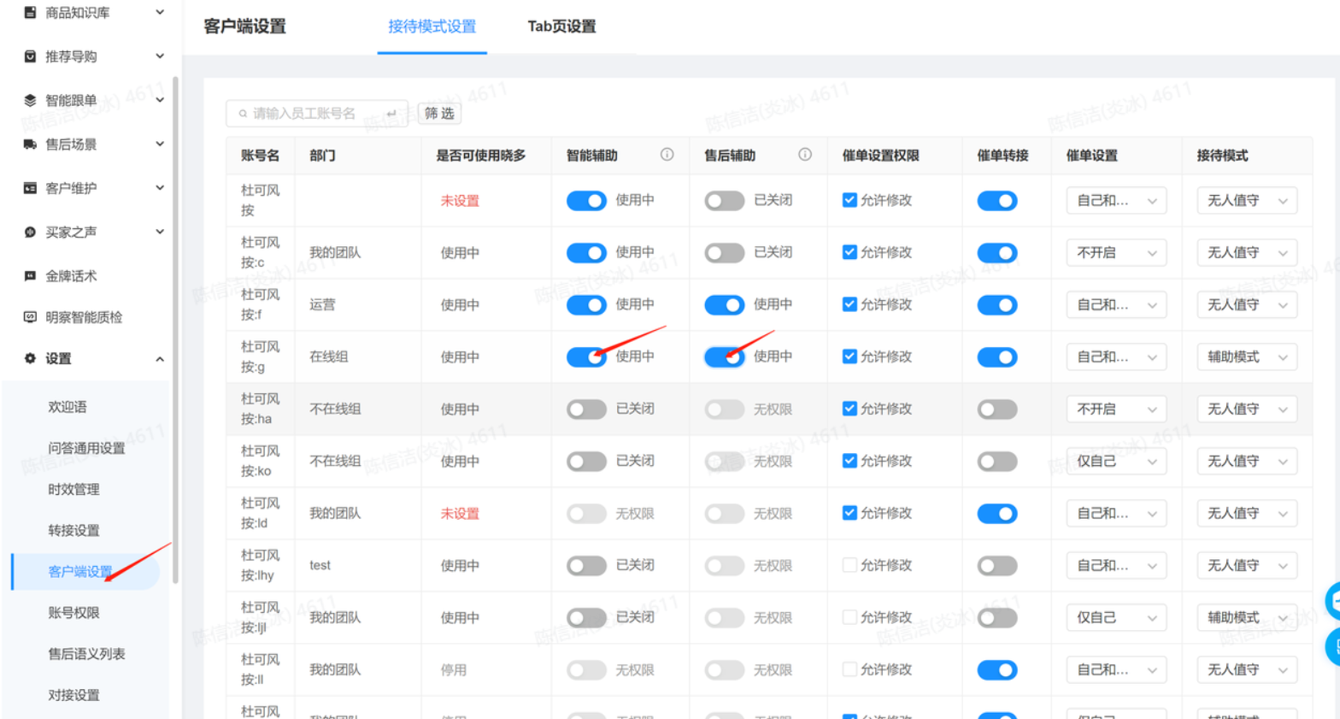Image resolution: width=1340 pixels, height=719 pixels.
Task: Click info icon next to 智能辅助 header
Action: 667,155
